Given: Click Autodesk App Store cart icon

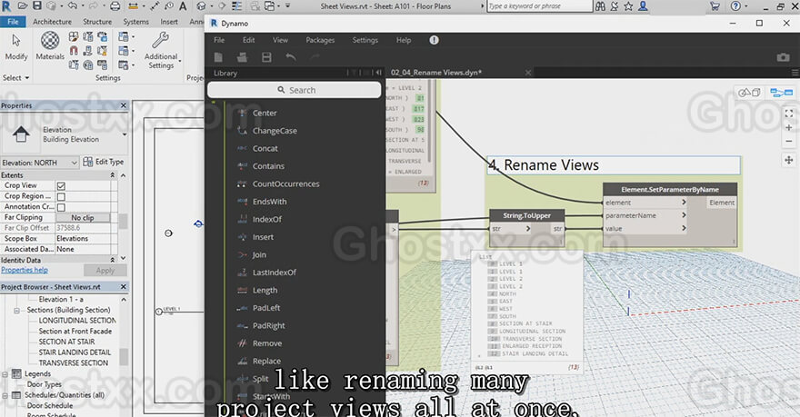Looking at the screenshot, I should (715, 6).
